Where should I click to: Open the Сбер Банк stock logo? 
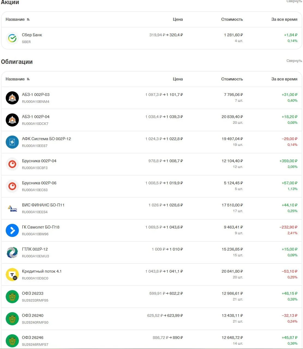point(12,38)
